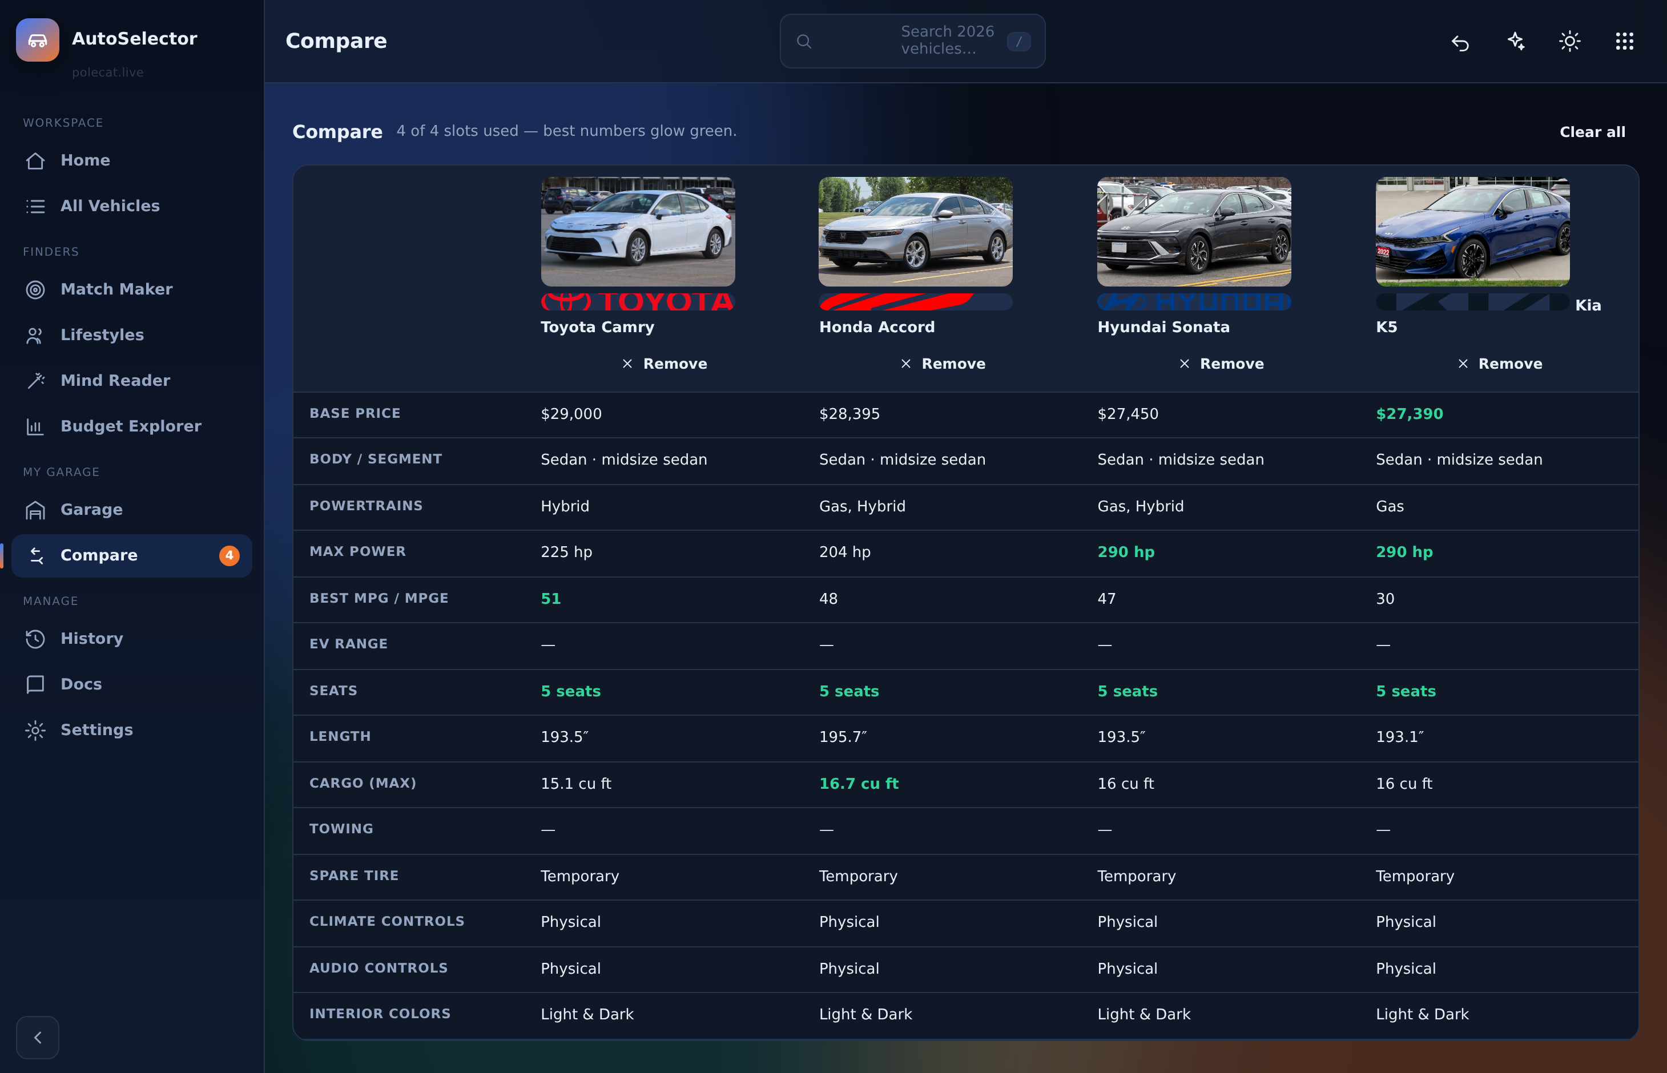Screen dimensions: 1667x1073
Task: Click the Toyota brand logo
Action: coord(638,302)
